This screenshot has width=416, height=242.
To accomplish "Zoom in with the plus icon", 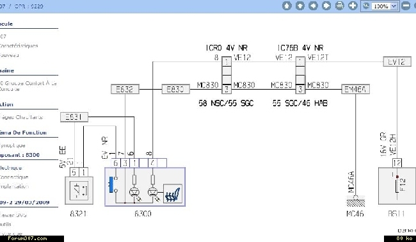I will [353, 6].
